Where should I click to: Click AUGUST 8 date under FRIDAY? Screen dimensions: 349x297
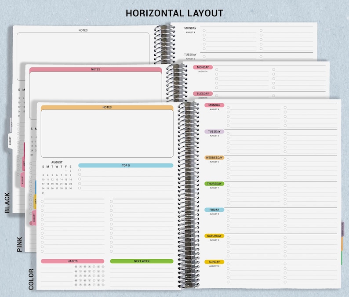[214, 214]
